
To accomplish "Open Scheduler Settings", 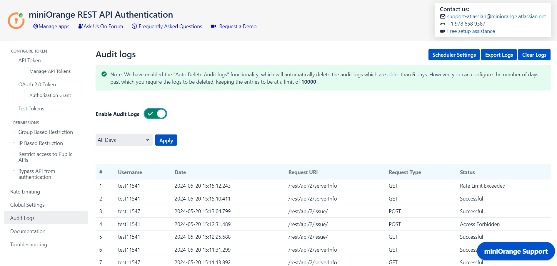I will pos(454,55).
